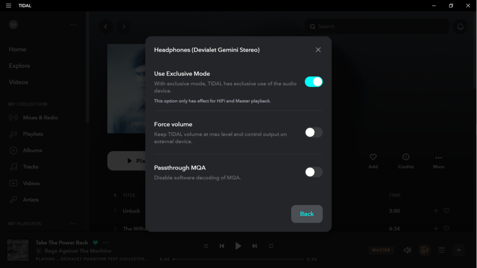Play the current track
Screen dimensions: 477x268
click(x=238, y=246)
